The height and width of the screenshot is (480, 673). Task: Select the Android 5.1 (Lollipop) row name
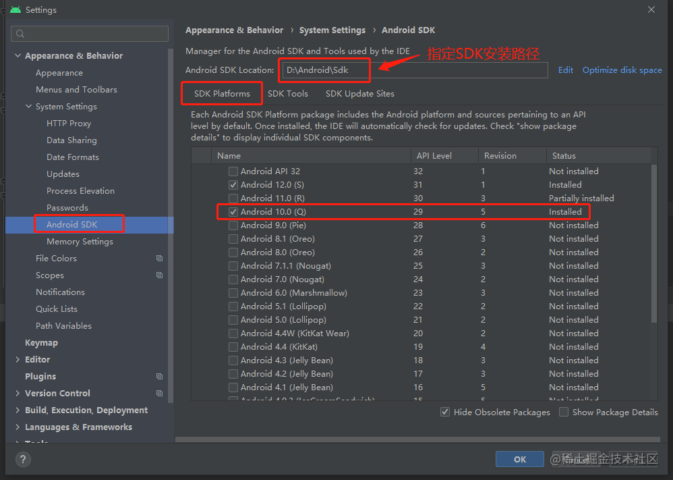pos(283,306)
